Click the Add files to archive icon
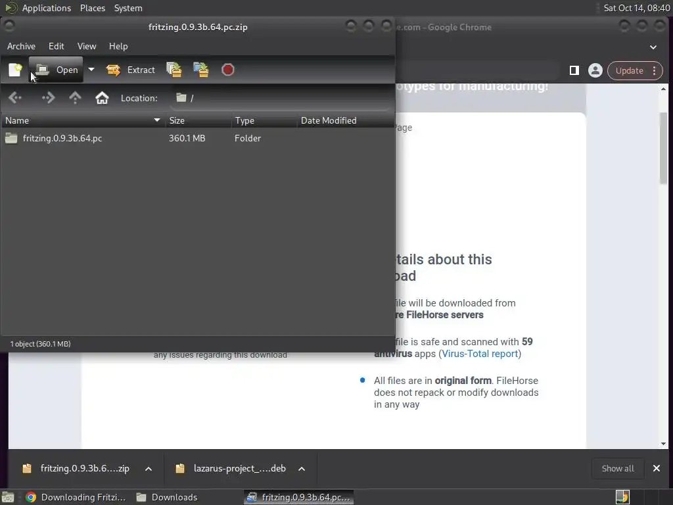Viewport: 673px width, 505px height. pyautogui.click(x=174, y=70)
